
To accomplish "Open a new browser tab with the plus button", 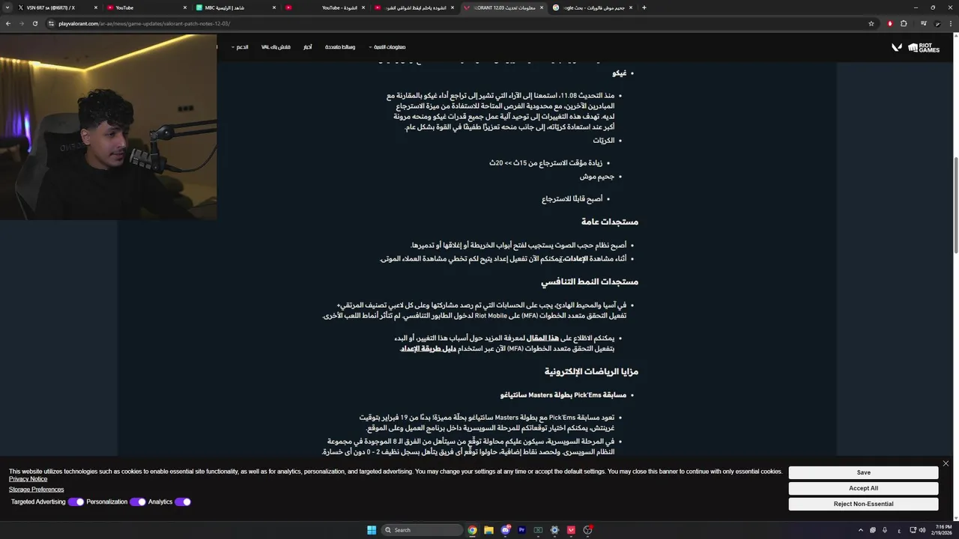I will [x=644, y=7].
